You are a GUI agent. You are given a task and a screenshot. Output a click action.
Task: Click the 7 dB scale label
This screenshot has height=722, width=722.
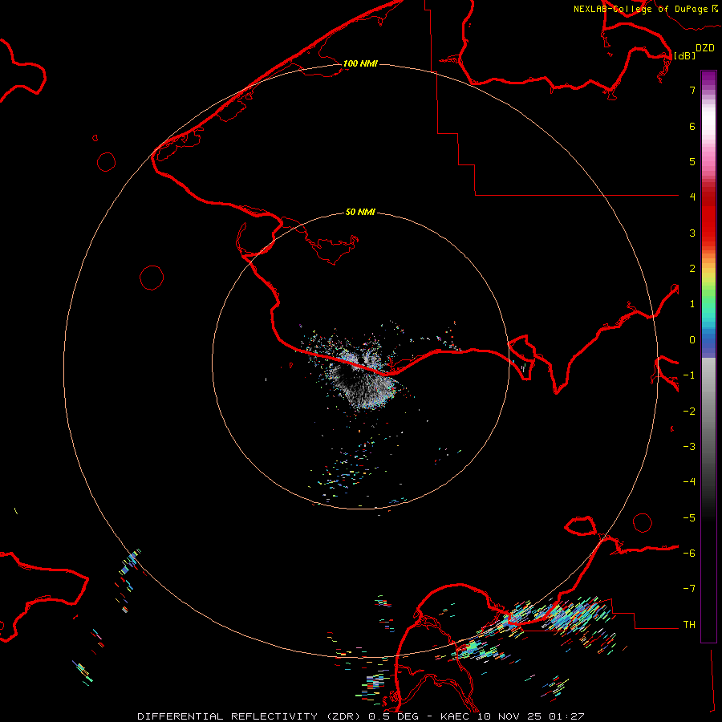pos(692,90)
